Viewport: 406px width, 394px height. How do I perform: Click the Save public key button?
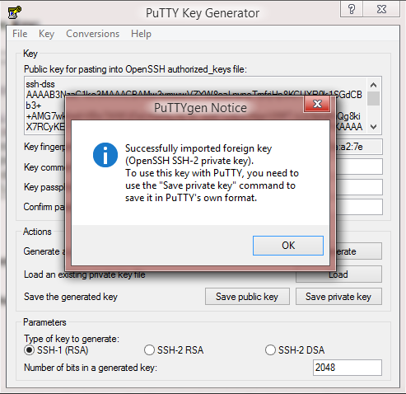(247, 297)
